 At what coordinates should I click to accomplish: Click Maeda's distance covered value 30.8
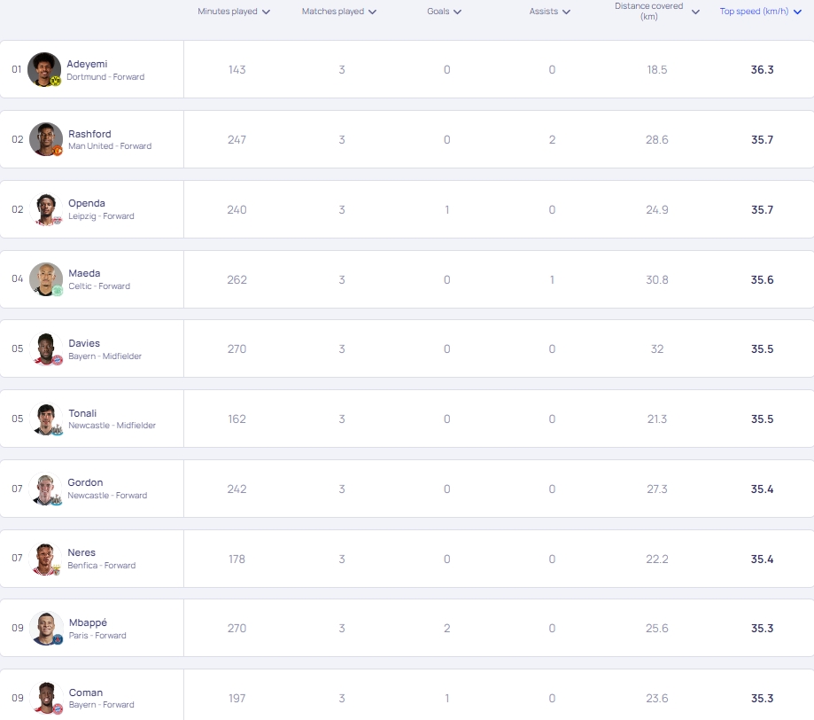tap(657, 279)
